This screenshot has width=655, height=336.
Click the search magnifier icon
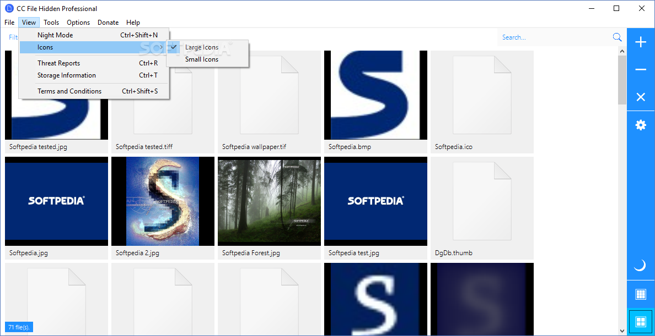pyautogui.click(x=617, y=37)
